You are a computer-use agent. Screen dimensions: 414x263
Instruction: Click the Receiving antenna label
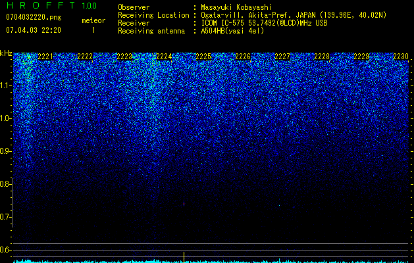151,31
